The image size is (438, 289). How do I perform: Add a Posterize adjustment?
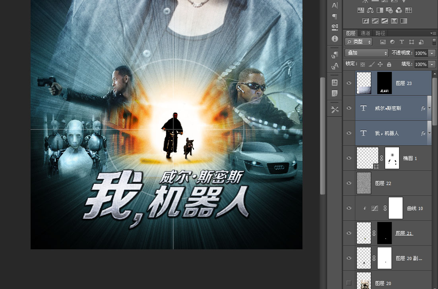point(375,21)
